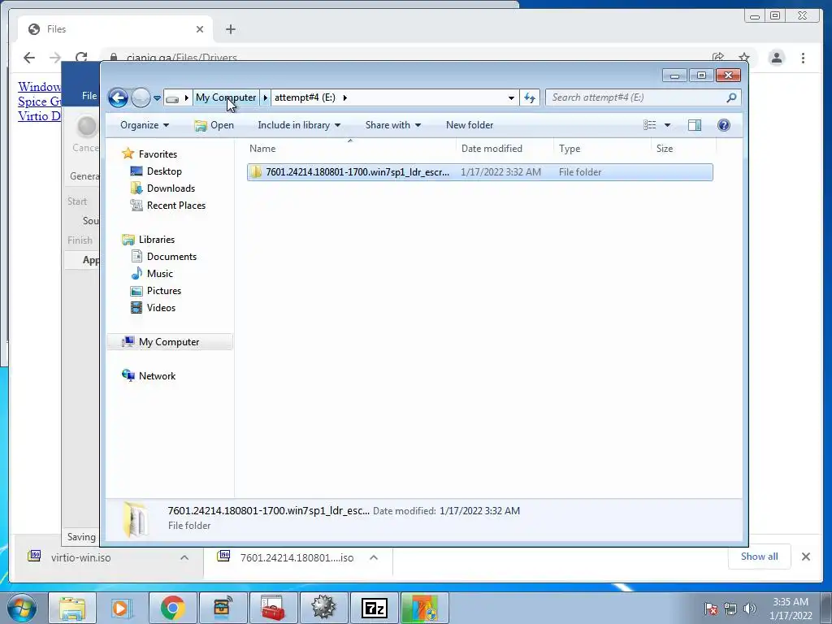Select the 7601.24214.180801-1700 folder row
This screenshot has height=624, width=832.
tap(479, 172)
